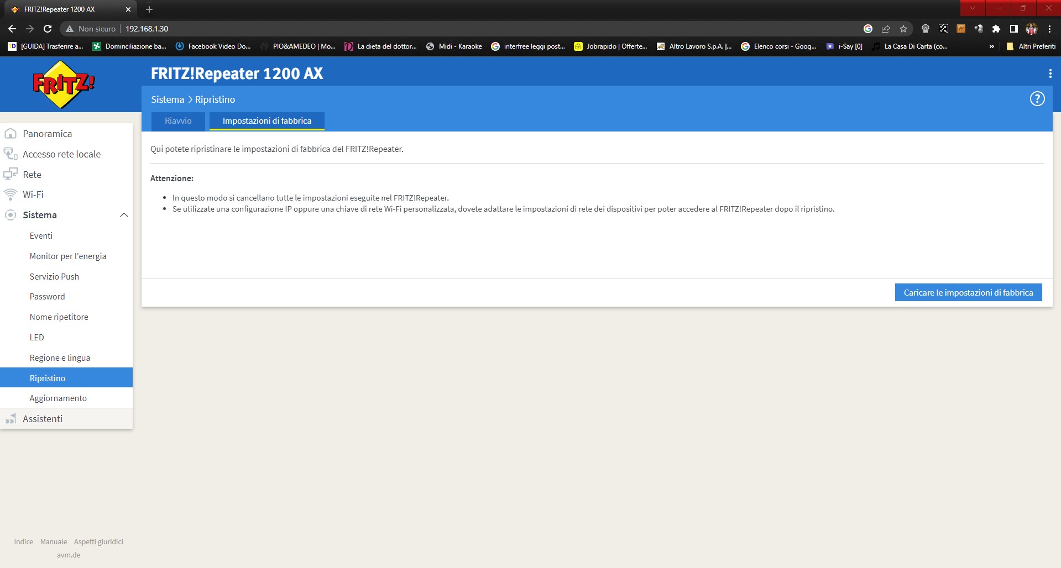
Task: Open the Jobrapido | Offerte... bookmark
Action: [611, 46]
